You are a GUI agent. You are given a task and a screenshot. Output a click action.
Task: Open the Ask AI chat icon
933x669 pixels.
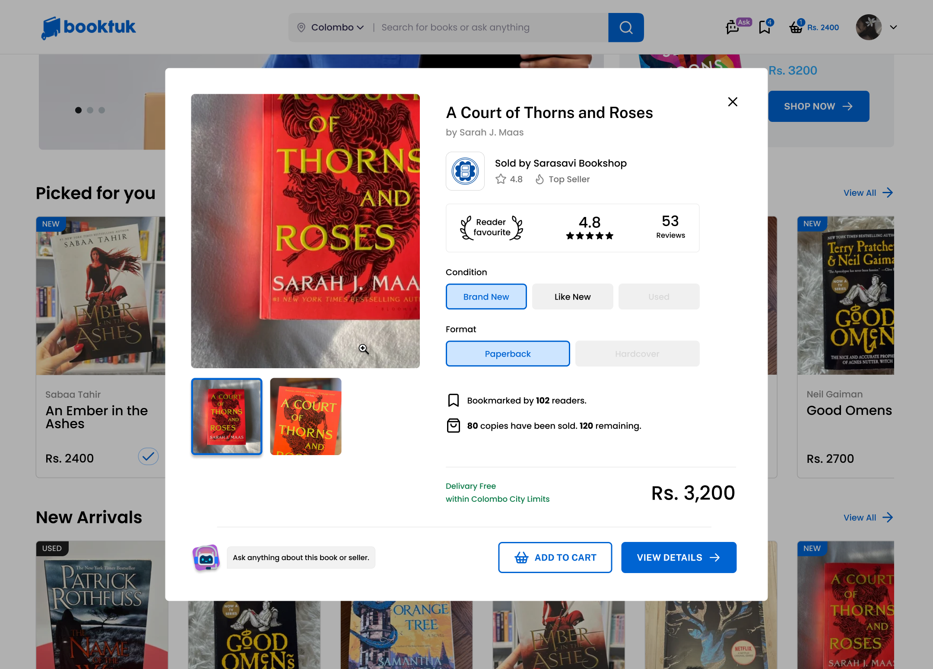pyautogui.click(x=733, y=27)
